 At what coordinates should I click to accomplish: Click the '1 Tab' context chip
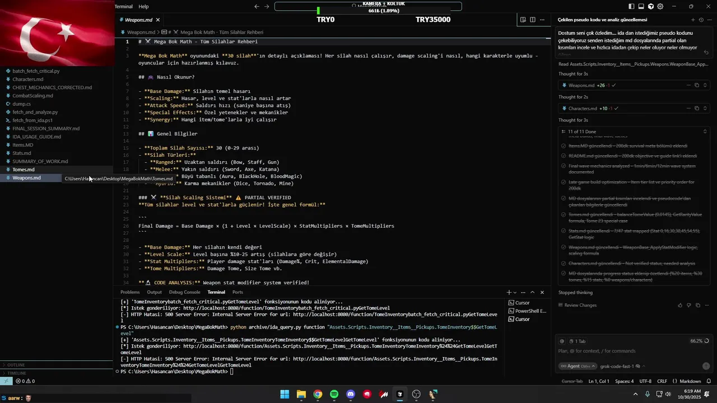click(x=577, y=341)
